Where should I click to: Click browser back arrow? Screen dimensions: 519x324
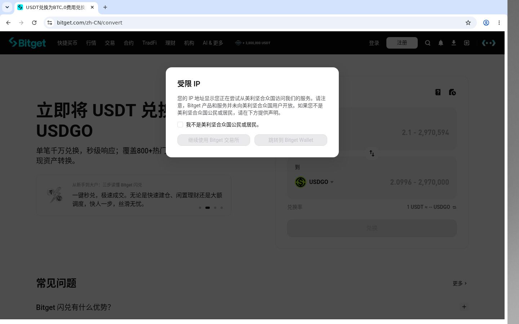8,23
